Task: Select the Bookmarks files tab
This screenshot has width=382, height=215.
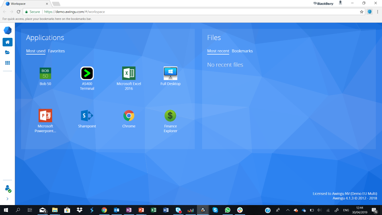Action: click(242, 51)
